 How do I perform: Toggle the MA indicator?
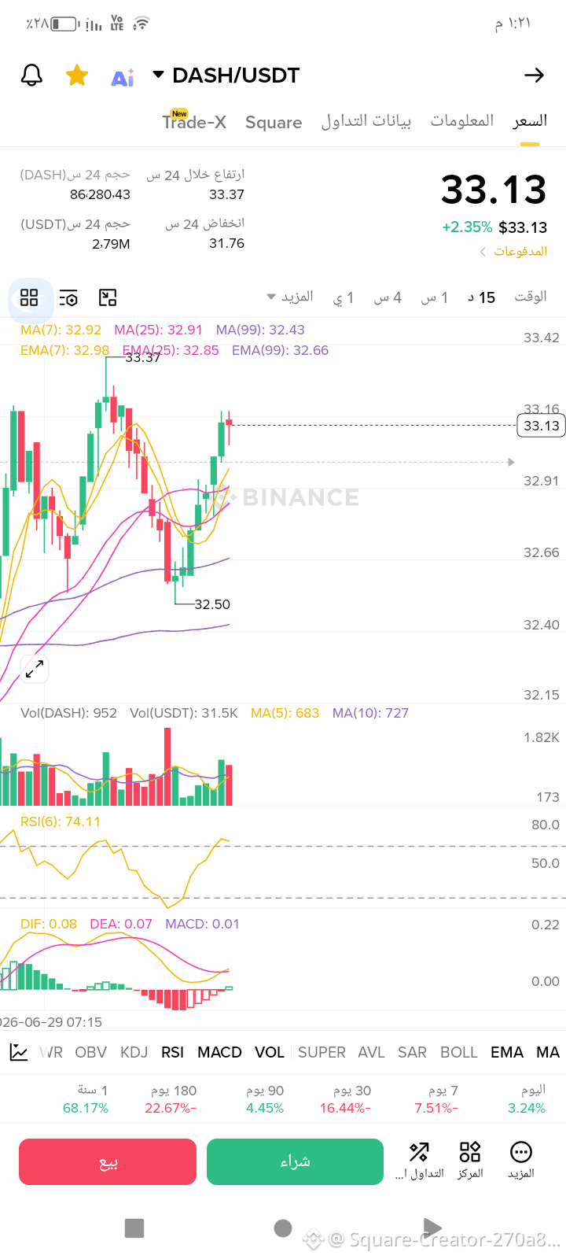[x=548, y=1052]
